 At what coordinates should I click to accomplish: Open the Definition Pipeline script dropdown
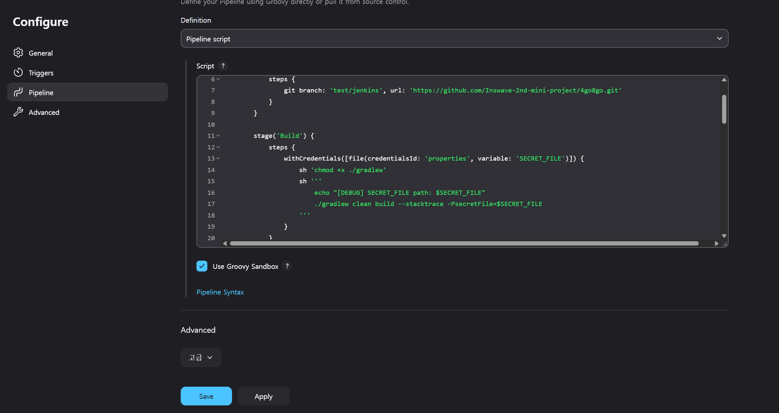454,39
